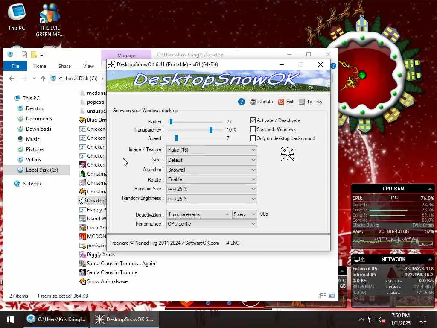Open the Home ribbon tab

click(x=40, y=66)
